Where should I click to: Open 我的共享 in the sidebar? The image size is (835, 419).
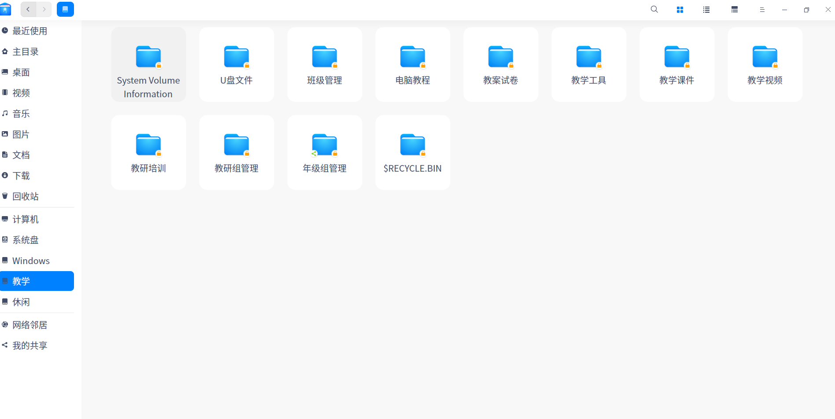tap(37, 345)
